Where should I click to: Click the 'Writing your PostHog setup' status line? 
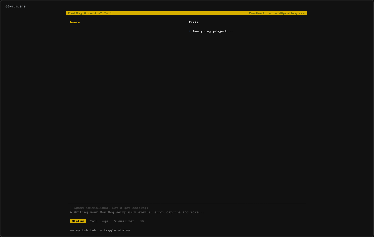139,212
